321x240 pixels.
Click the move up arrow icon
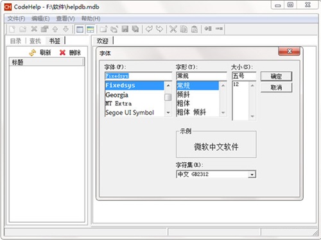click(55, 29)
